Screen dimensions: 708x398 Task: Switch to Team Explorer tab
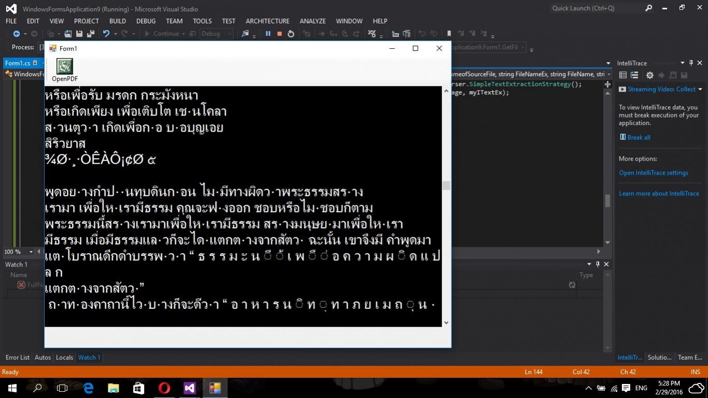click(690, 357)
